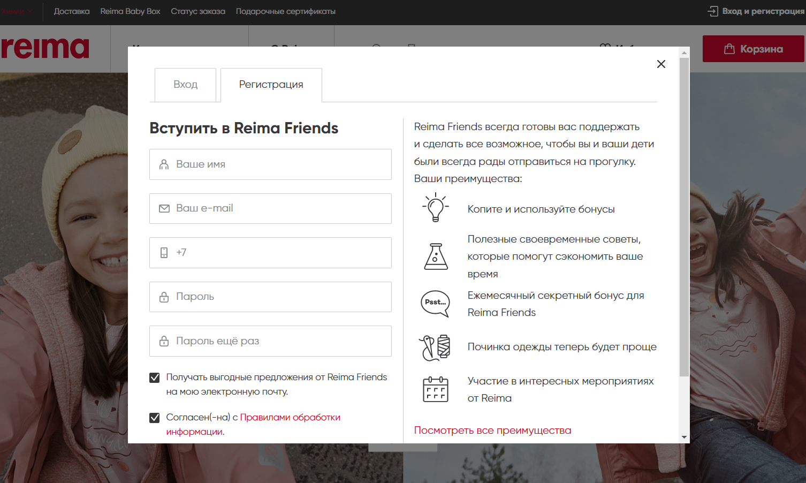Viewport: 806px width, 483px height.
Task: Click the heading Вступить в Reima Friends
Action: 244,129
